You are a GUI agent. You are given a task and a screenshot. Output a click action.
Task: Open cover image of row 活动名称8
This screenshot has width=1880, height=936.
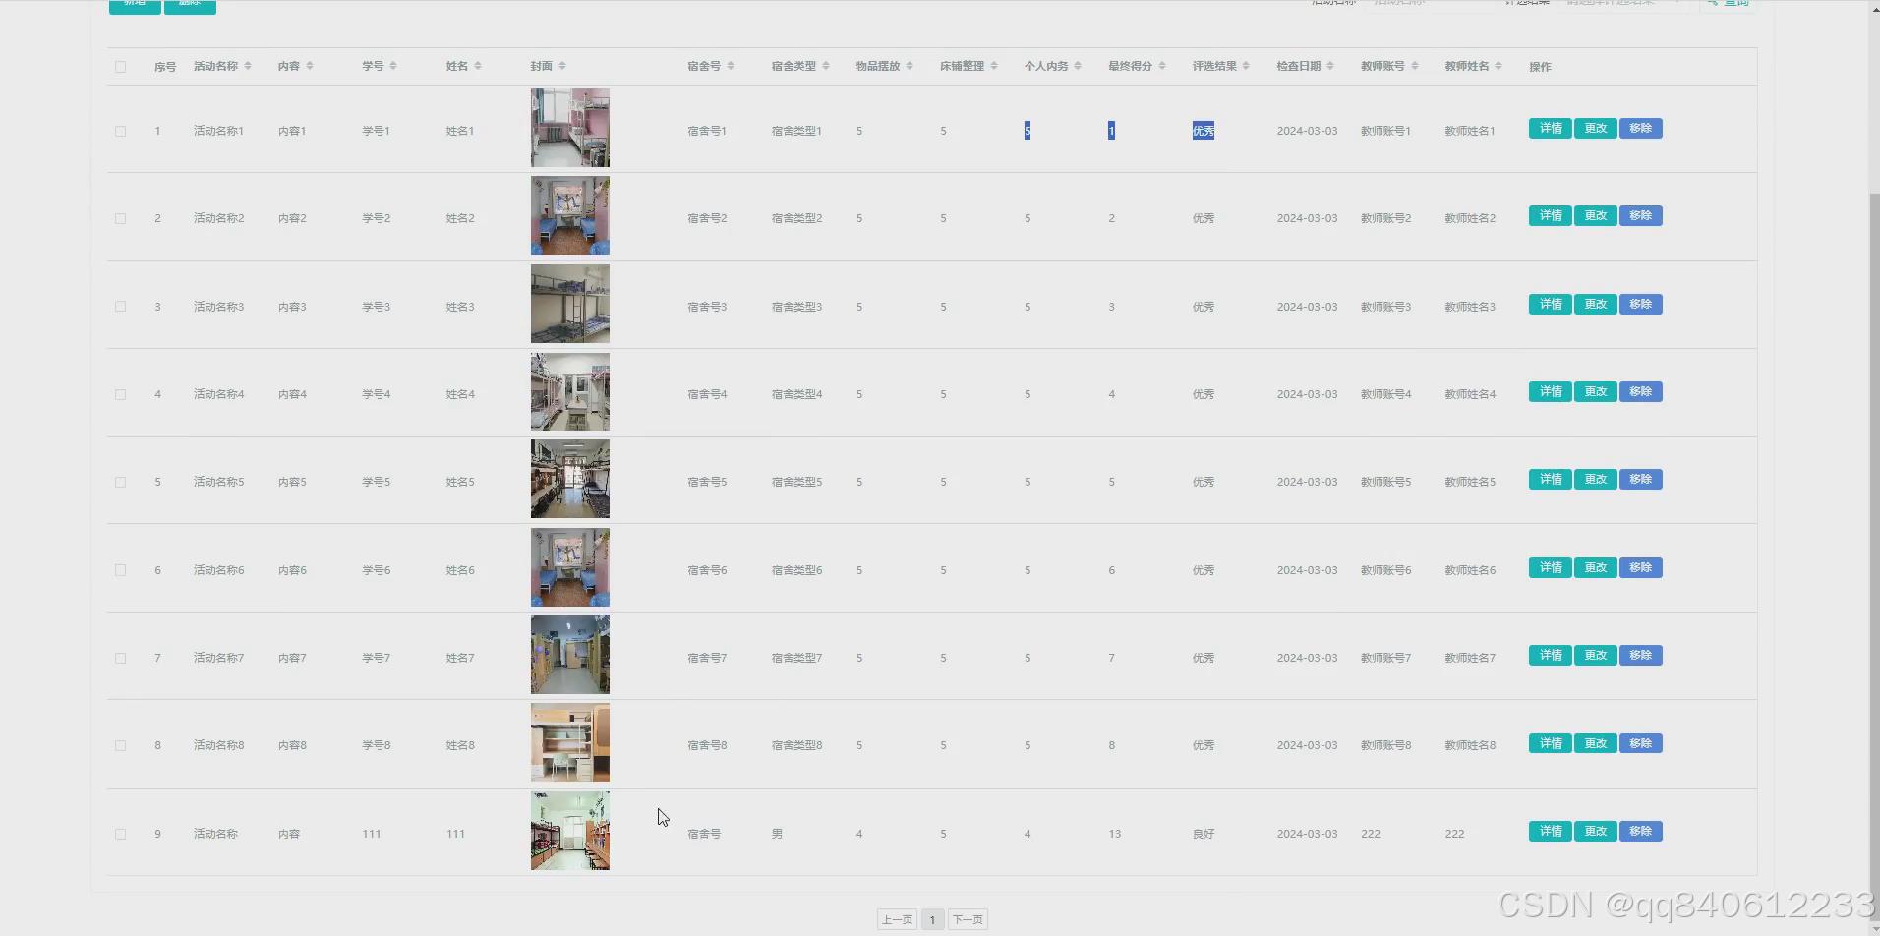click(x=570, y=742)
